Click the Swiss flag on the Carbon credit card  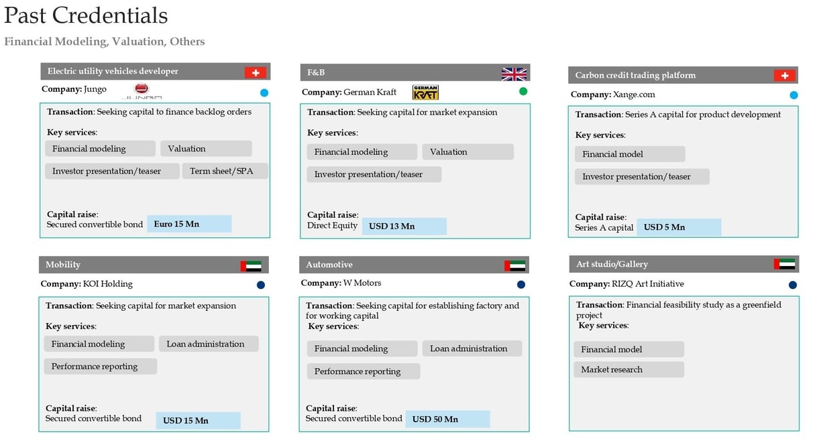[785, 76]
